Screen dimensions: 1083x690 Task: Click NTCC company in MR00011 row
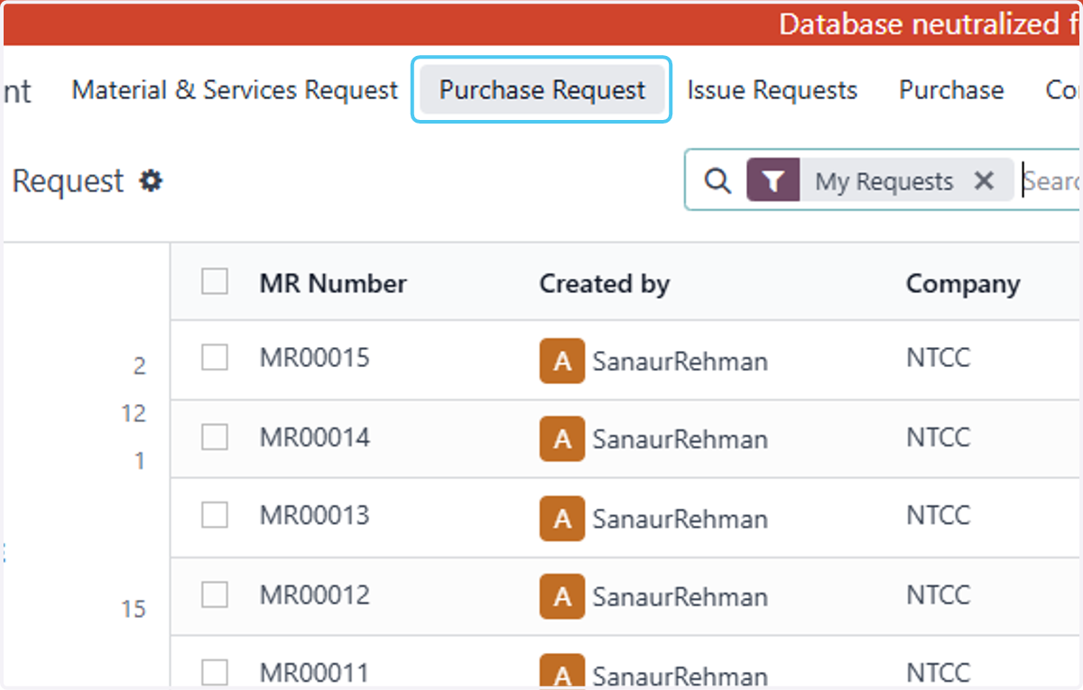coord(939,673)
